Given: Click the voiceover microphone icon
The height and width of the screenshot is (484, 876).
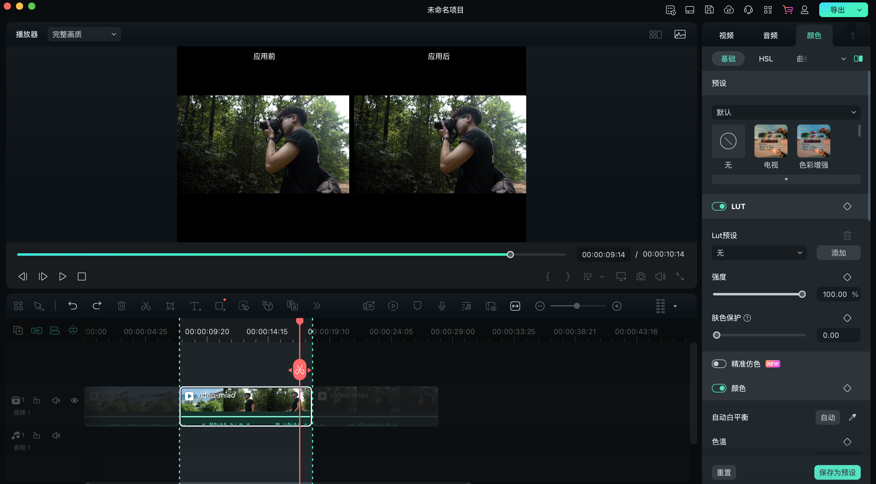Looking at the screenshot, I should tap(442, 306).
